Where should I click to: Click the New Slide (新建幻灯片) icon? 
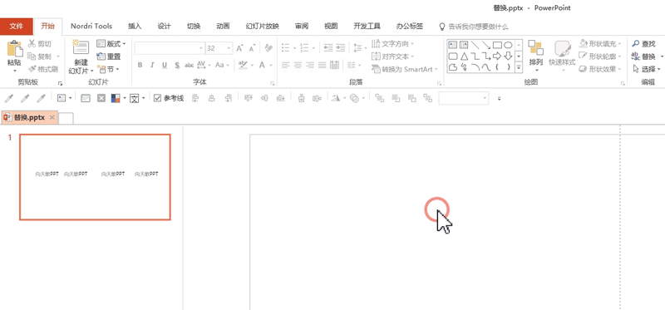[81, 48]
